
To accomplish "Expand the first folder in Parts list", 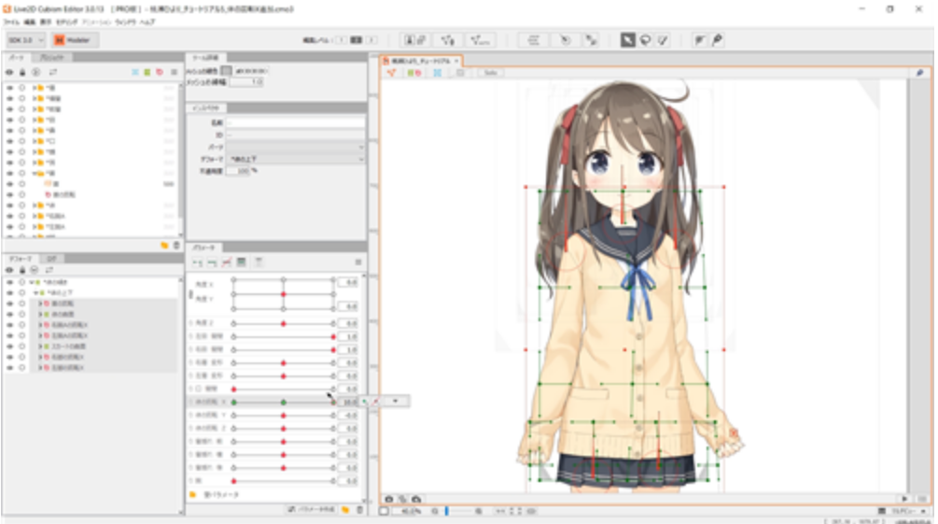I will [x=35, y=88].
